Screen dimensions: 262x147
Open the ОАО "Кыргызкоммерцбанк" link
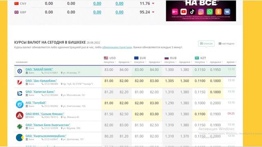pos(46,136)
